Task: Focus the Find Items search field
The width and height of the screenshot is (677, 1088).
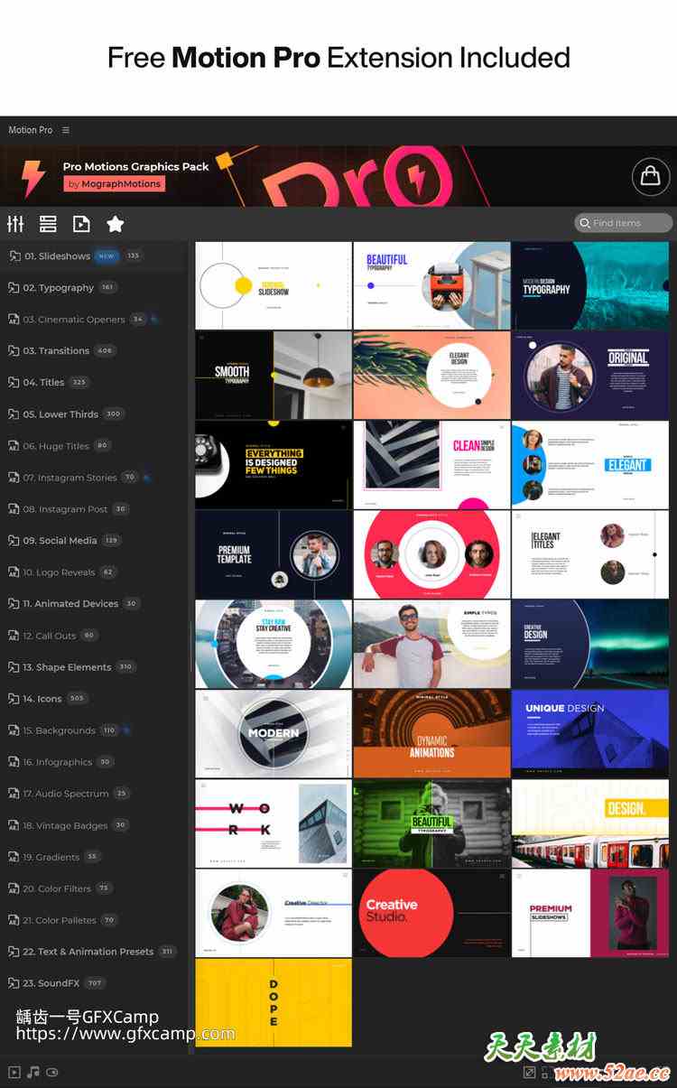Action: (624, 223)
